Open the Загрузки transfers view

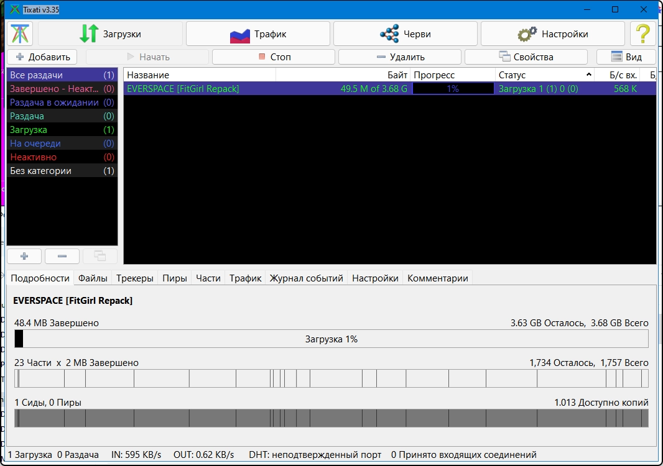click(x=111, y=34)
